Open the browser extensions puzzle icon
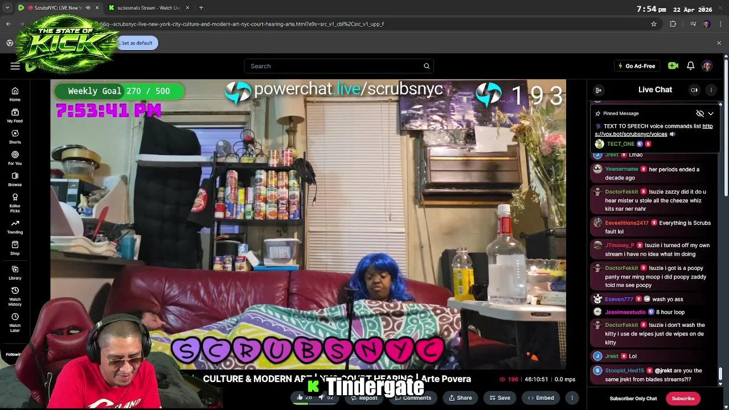Screen dimensions: 729x410 (x=673, y=24)
